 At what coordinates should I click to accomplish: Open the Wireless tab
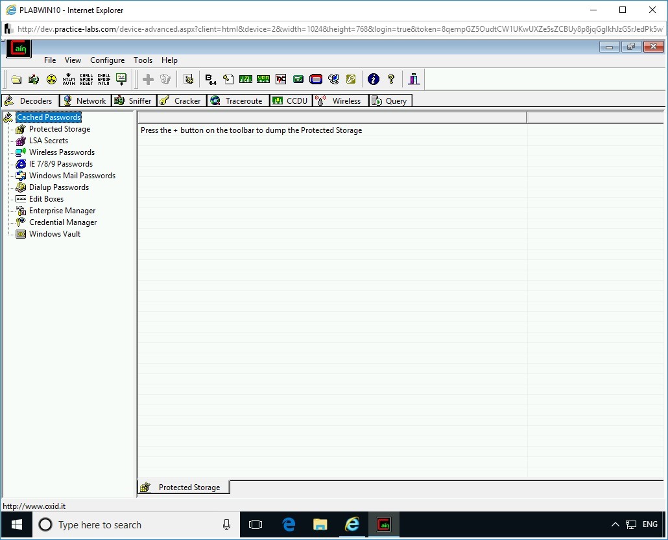pyautogui.click(x=340, y=101)
